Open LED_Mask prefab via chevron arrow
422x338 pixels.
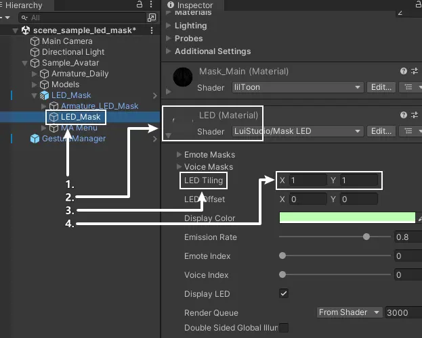(x=154, y=95)
